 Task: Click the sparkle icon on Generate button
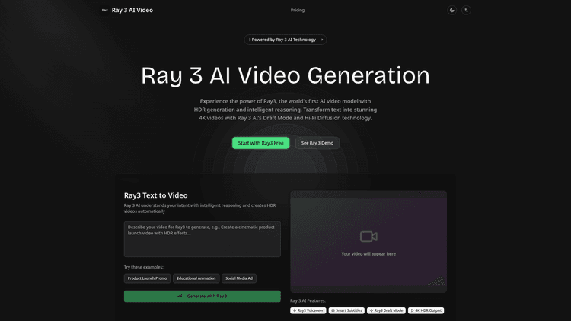(x=180, y=296)
